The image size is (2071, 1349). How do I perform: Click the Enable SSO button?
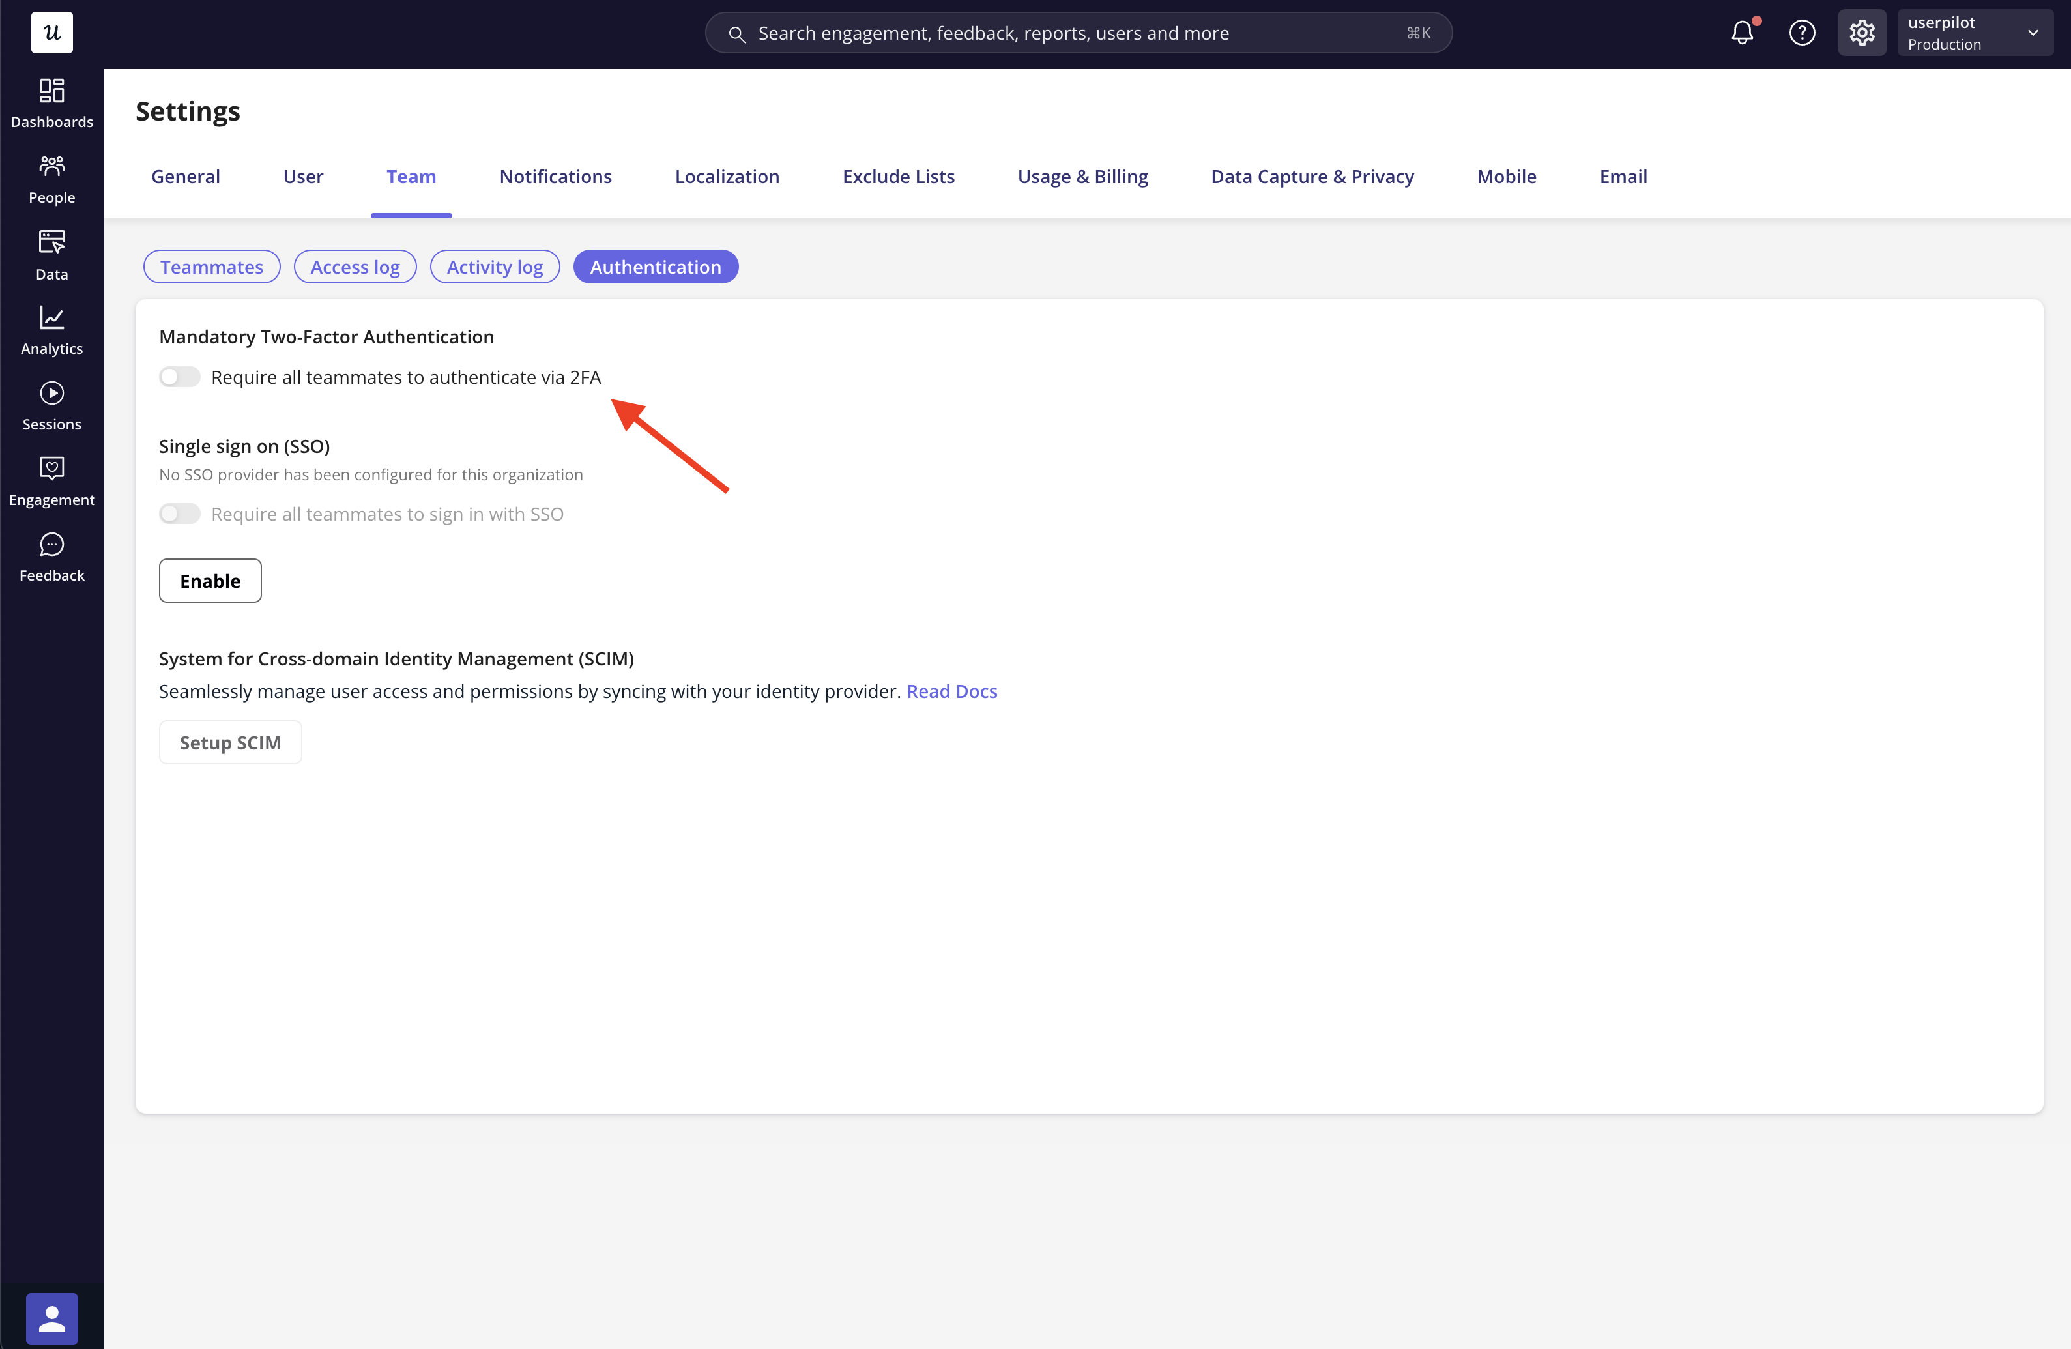point(210,581)
